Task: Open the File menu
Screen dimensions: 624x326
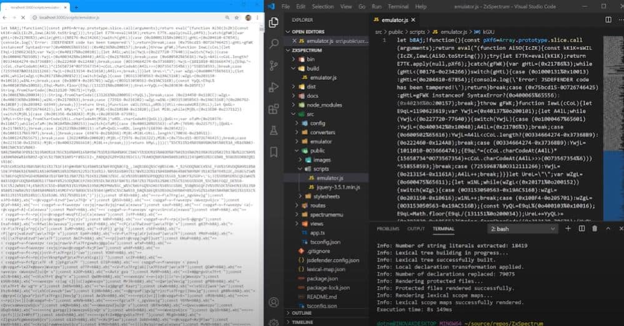Action: click(285, 7)
